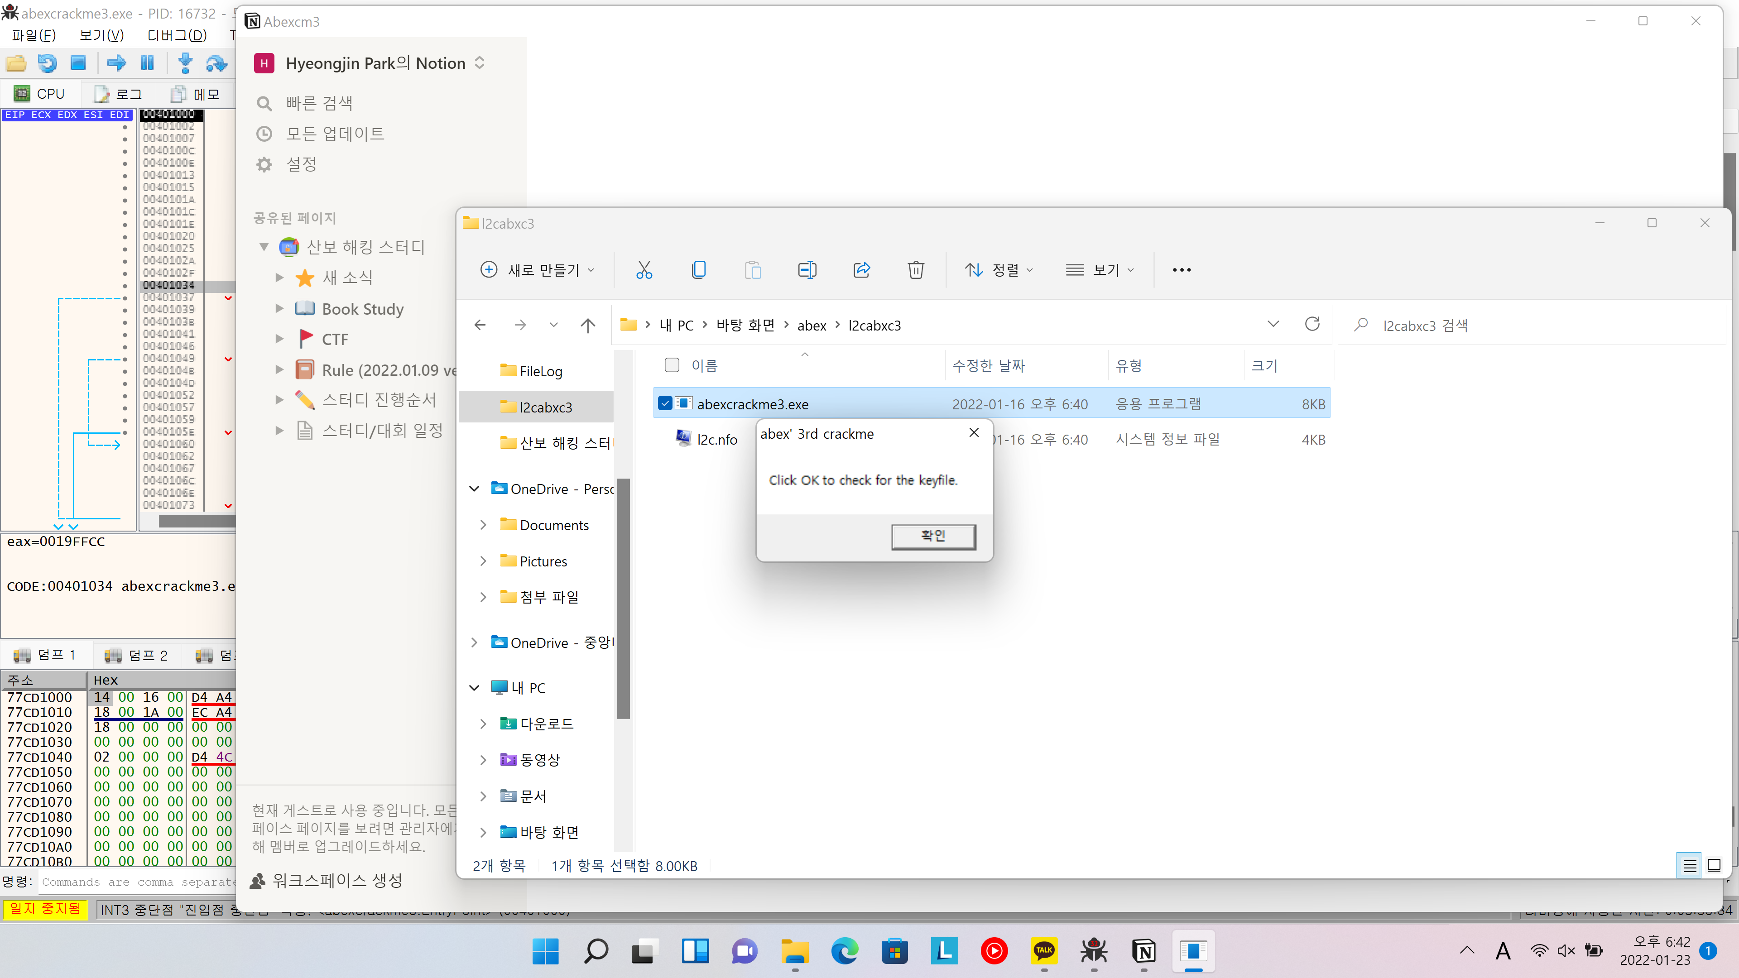
Task: Click the step over icon in x64dbg
Action: click(216, 63)
